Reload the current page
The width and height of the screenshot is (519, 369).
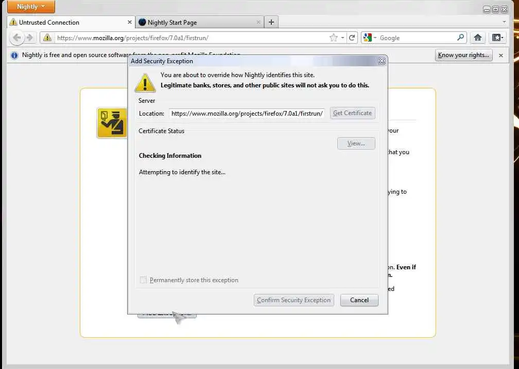[352, 38]
